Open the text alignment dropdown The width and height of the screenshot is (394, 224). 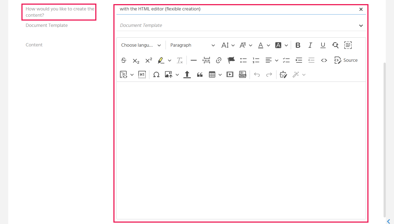[272, 60]
